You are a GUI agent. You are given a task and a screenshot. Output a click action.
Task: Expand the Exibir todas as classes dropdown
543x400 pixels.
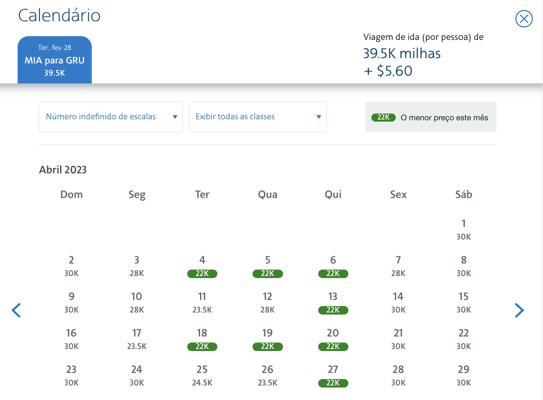tap(258, 117)
